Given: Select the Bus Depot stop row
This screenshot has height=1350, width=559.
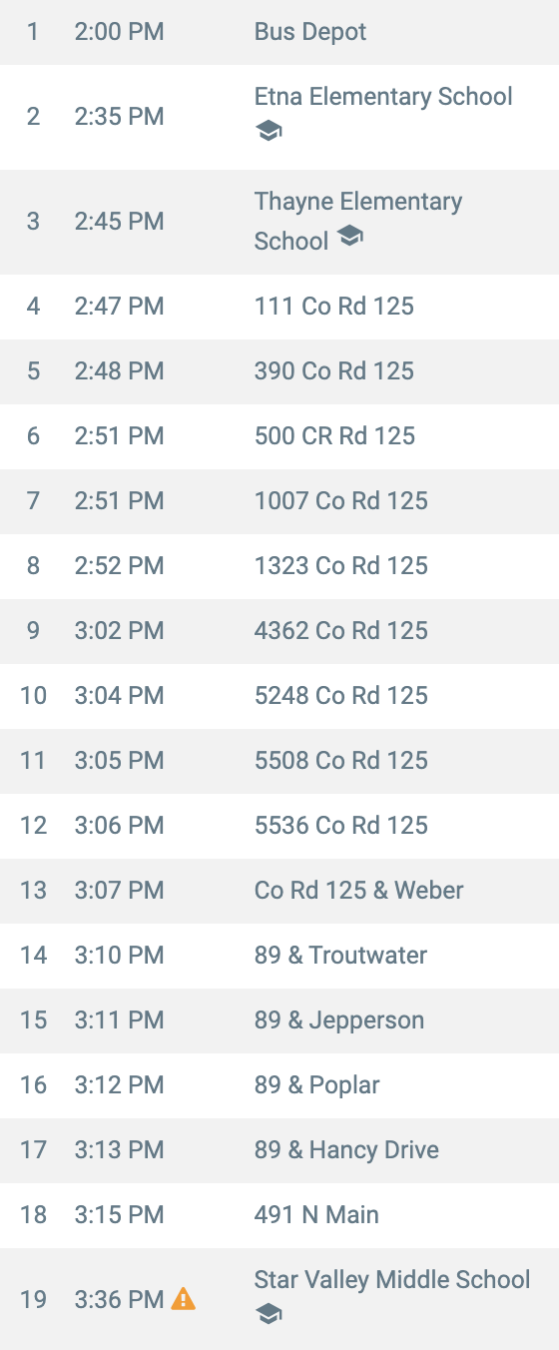Looking at the screenshot, I should tap(279, 32).
